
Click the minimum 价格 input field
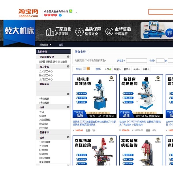tap(160, 61)
